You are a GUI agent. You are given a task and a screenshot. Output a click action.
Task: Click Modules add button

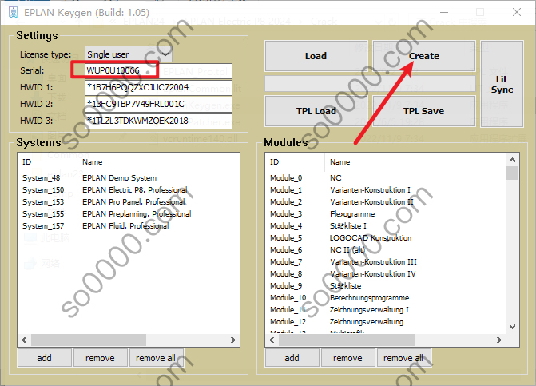tap(292, 358)
